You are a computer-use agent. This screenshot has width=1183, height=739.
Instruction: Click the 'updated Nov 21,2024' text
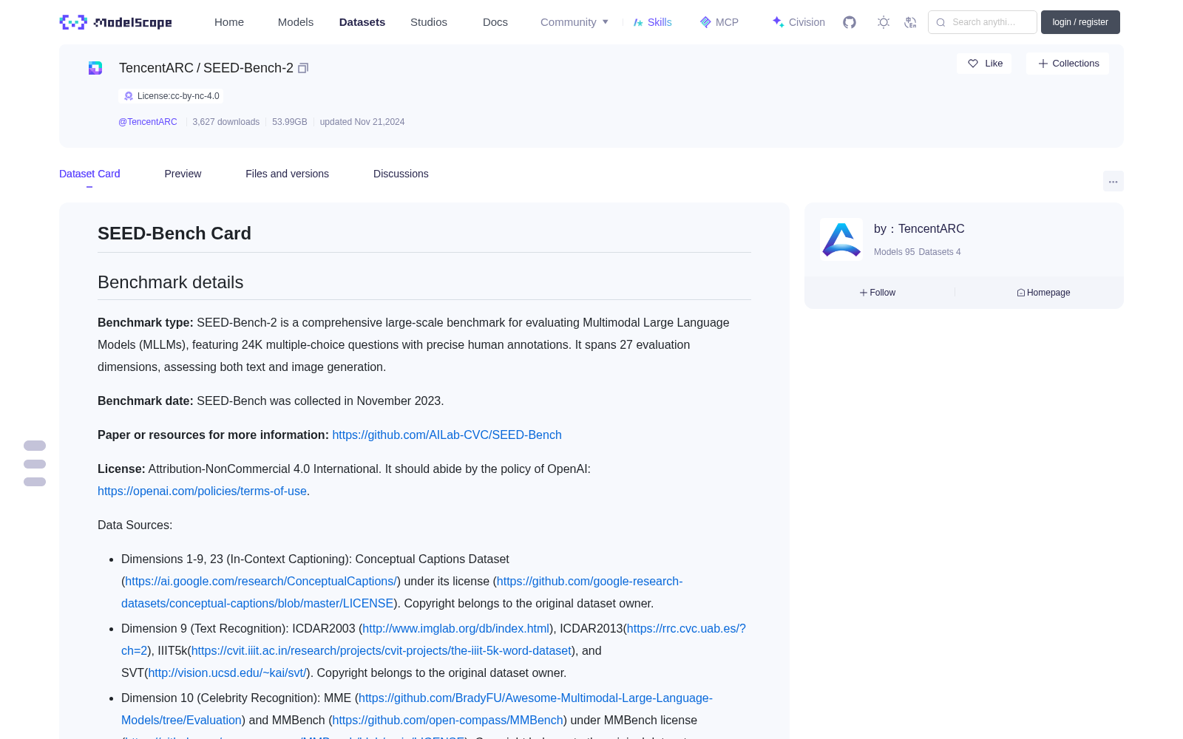(x=362, y=122)
